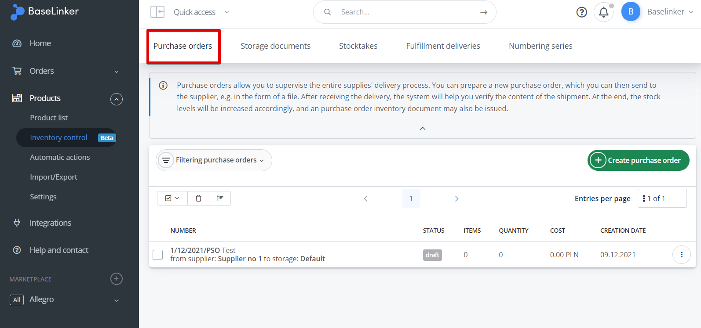Click Help and contact question icon
Screen dimensions: 701x328
[x=17, y=250]
